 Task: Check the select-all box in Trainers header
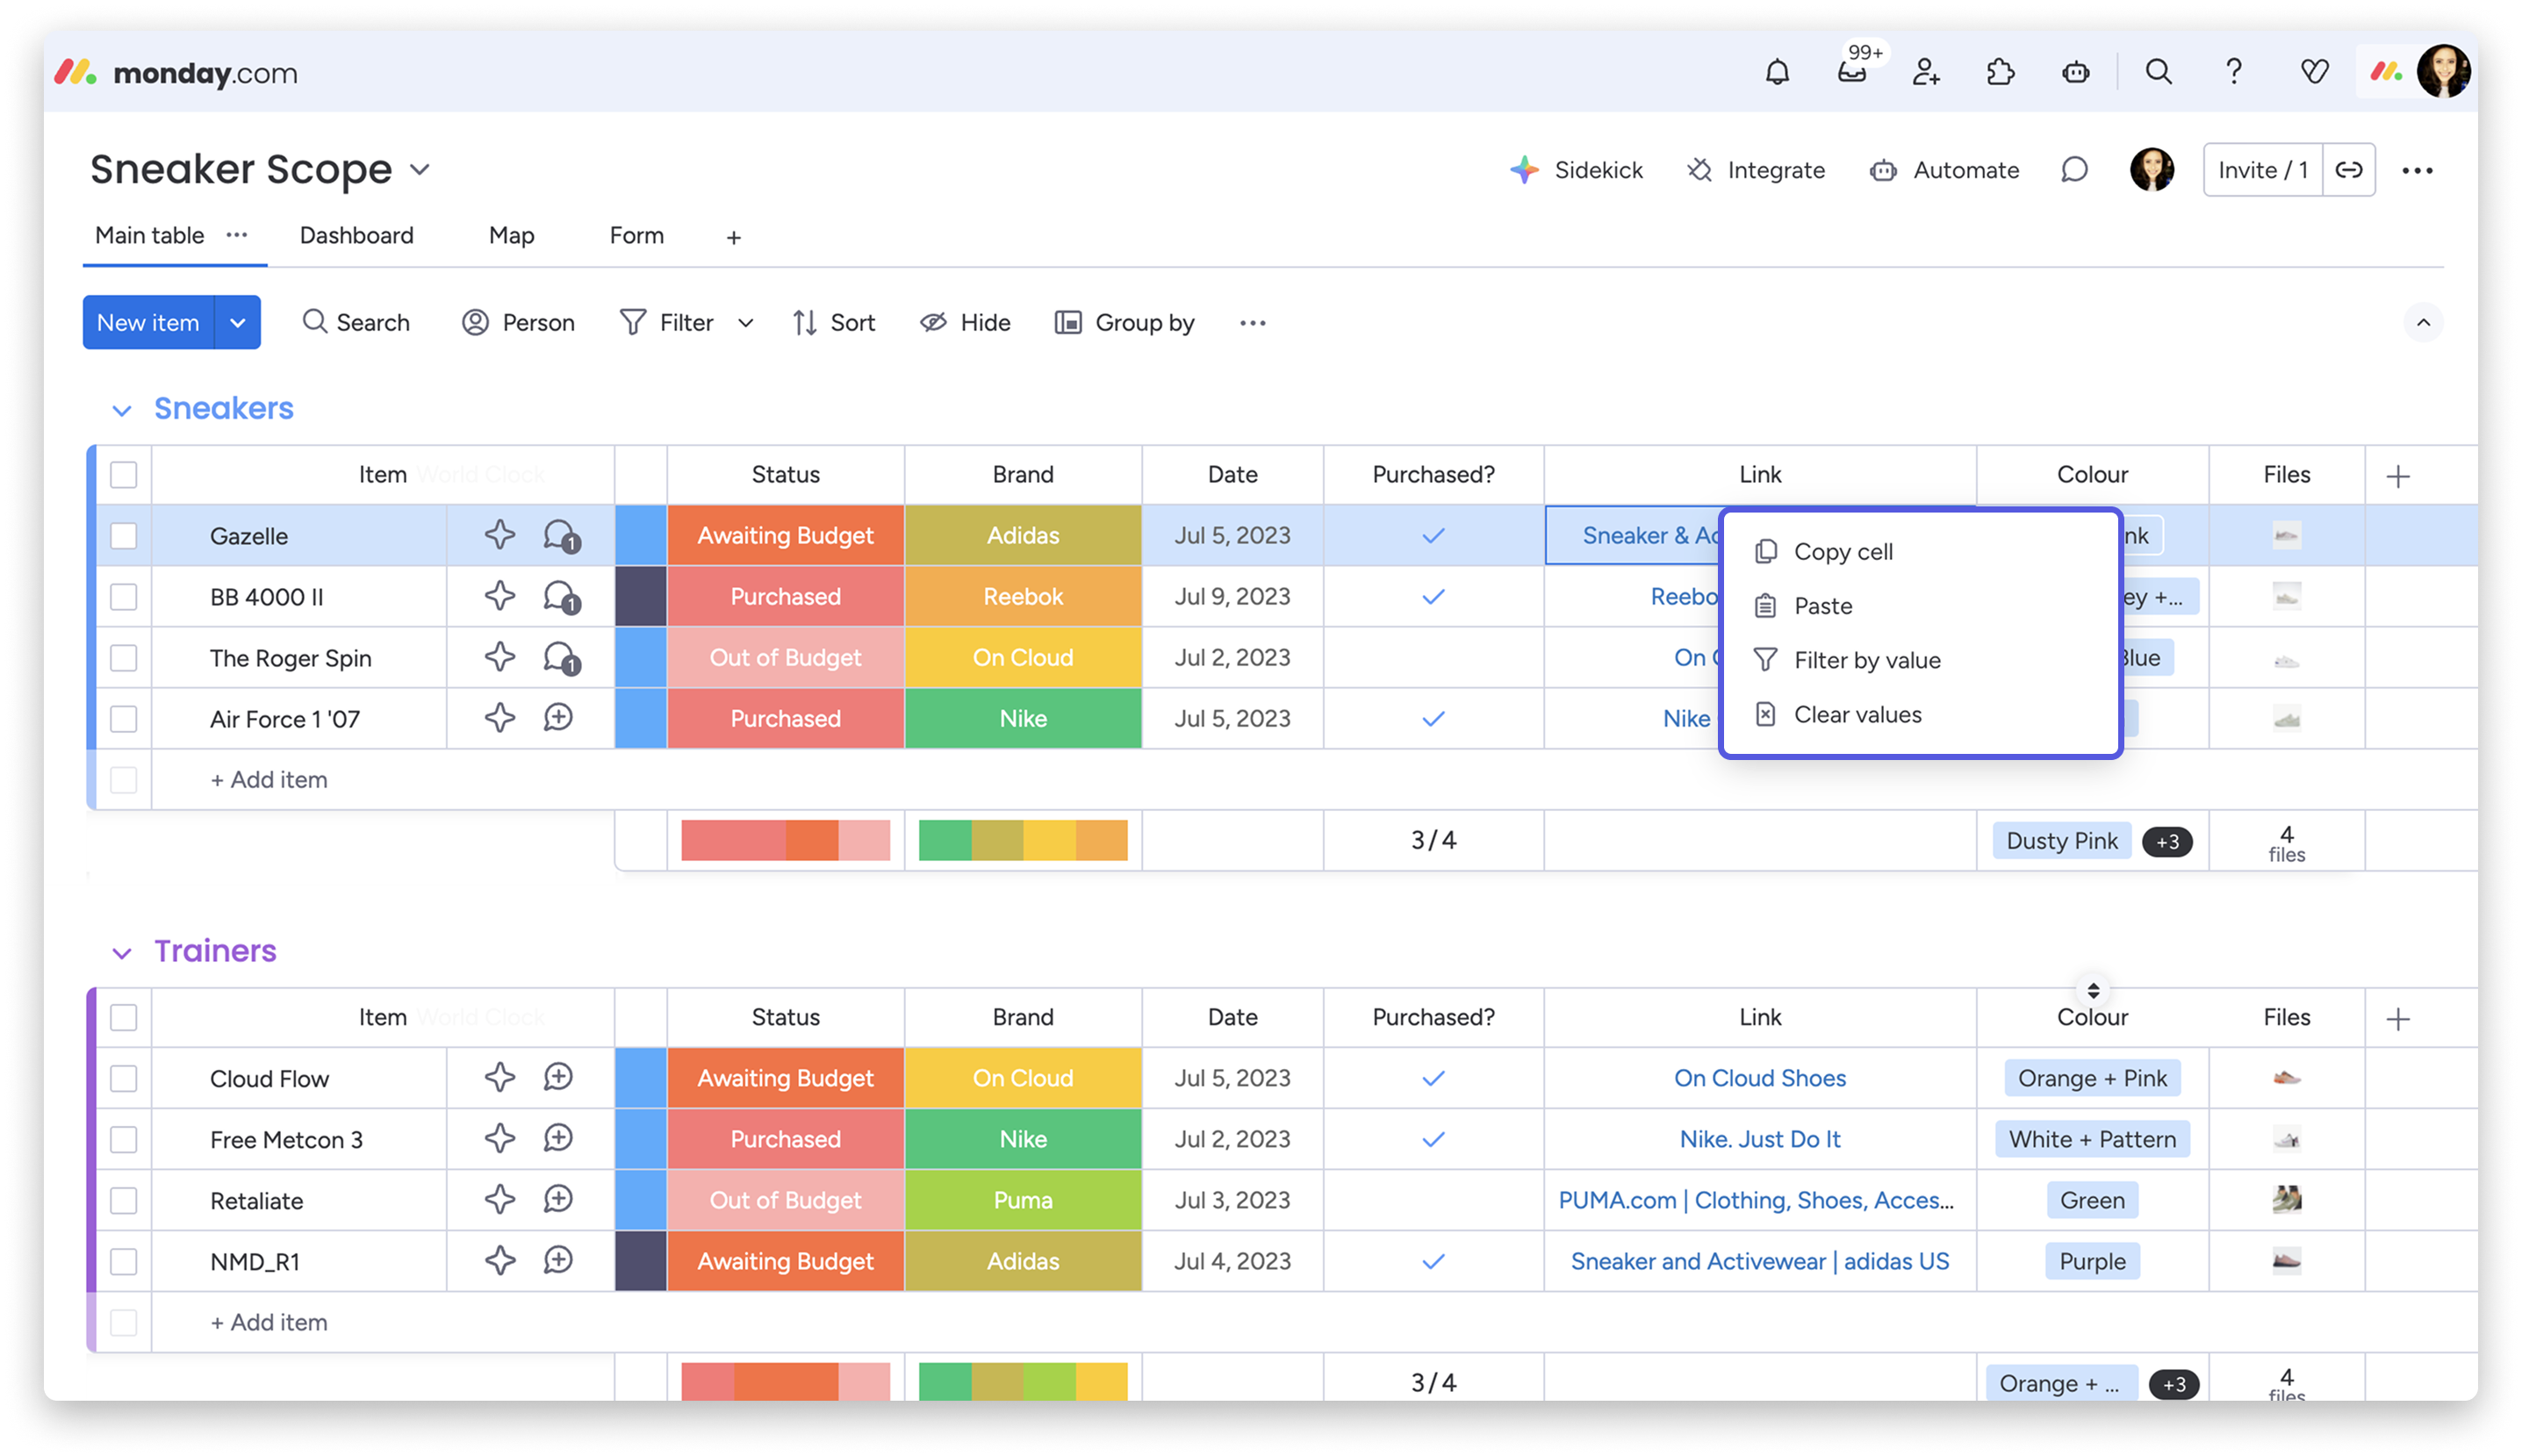pyautogui.click(x=124, y=1017)
